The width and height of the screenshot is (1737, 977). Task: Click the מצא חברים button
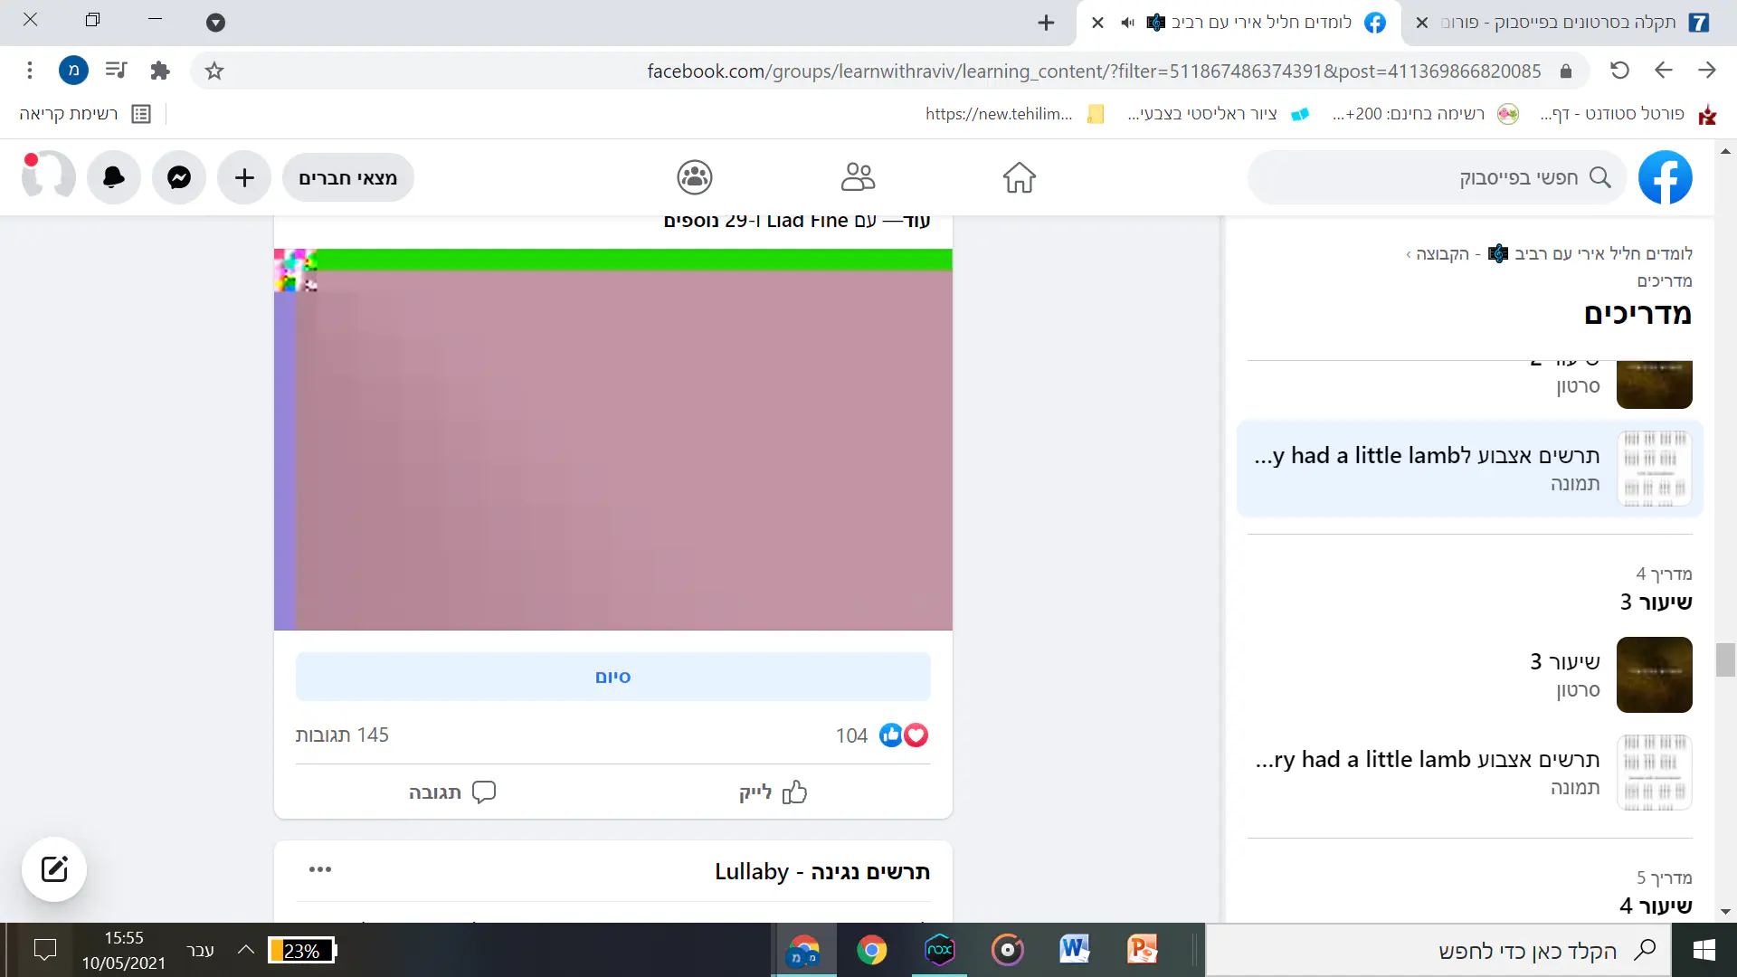[348, 177]
